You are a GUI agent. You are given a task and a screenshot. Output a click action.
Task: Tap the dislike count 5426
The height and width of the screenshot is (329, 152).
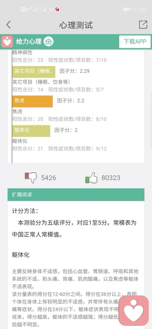[x=48, y=178]
